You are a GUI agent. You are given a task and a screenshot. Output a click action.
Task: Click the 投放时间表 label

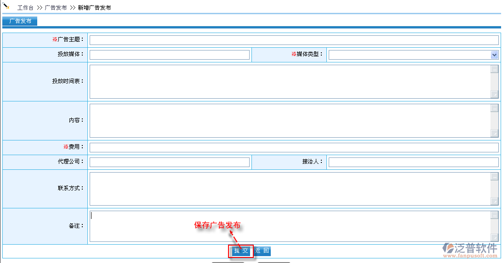coord(68,81)
